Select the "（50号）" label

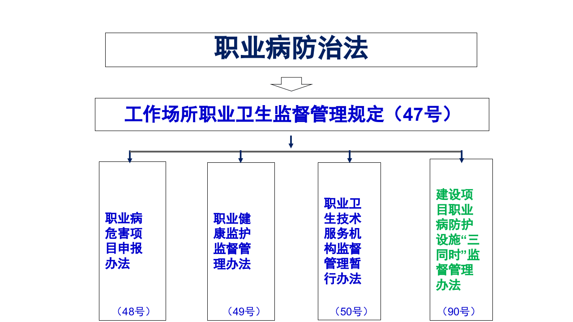click(351, 312)
